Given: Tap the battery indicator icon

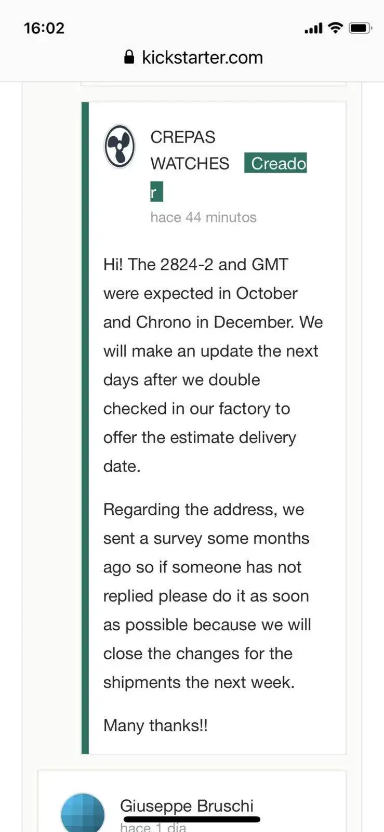Looking at the screenshot, I should pos(360,28).
